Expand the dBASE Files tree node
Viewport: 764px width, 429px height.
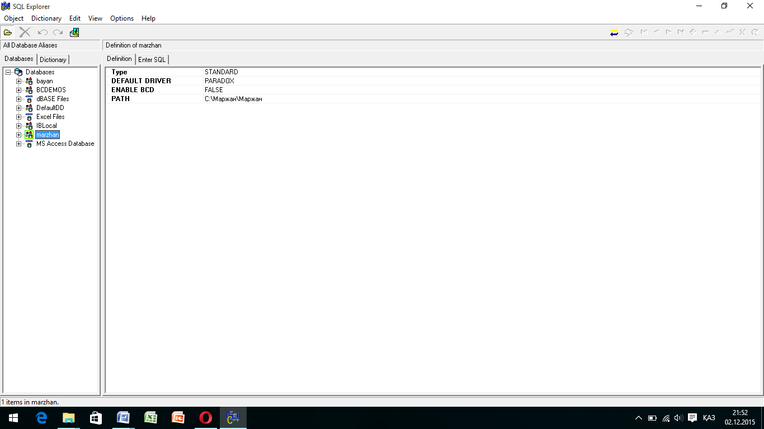tap(19, 99)
